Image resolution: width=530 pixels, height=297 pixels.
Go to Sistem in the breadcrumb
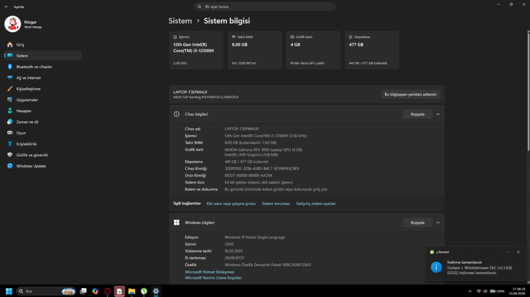[180, 21]
